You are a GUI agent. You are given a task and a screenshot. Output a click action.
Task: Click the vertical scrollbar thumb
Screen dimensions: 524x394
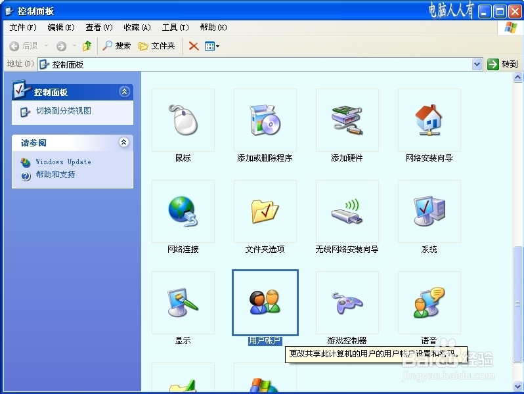pos(517,304)
